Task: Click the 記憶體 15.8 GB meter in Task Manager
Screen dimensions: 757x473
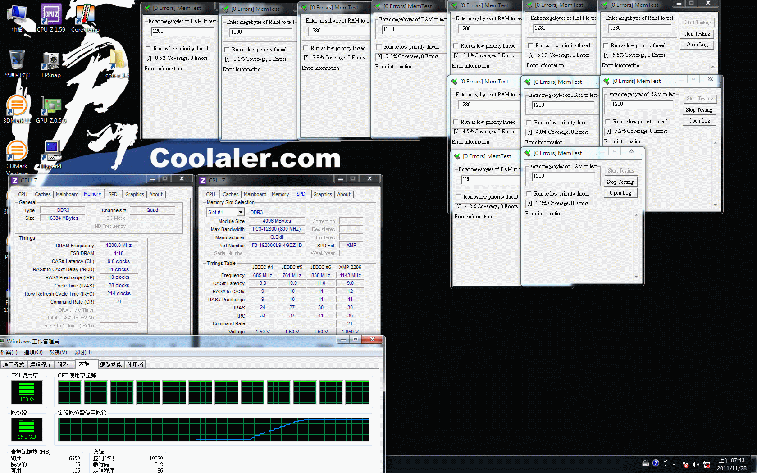Action: point(27,430)
